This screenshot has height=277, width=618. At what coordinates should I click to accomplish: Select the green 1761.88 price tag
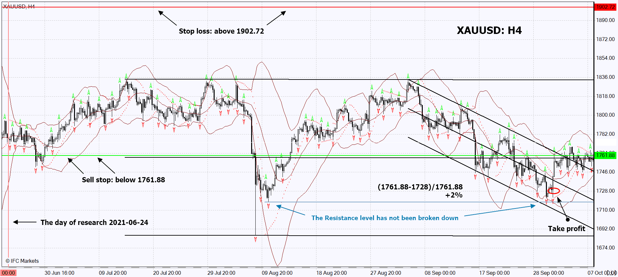pyautogui.click(x=605, y=155)
